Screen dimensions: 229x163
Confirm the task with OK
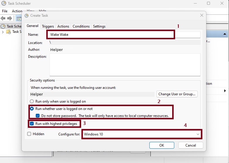(x=162, y=145)
